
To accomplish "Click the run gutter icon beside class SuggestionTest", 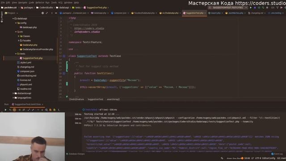I will click(x=64, y=56).
